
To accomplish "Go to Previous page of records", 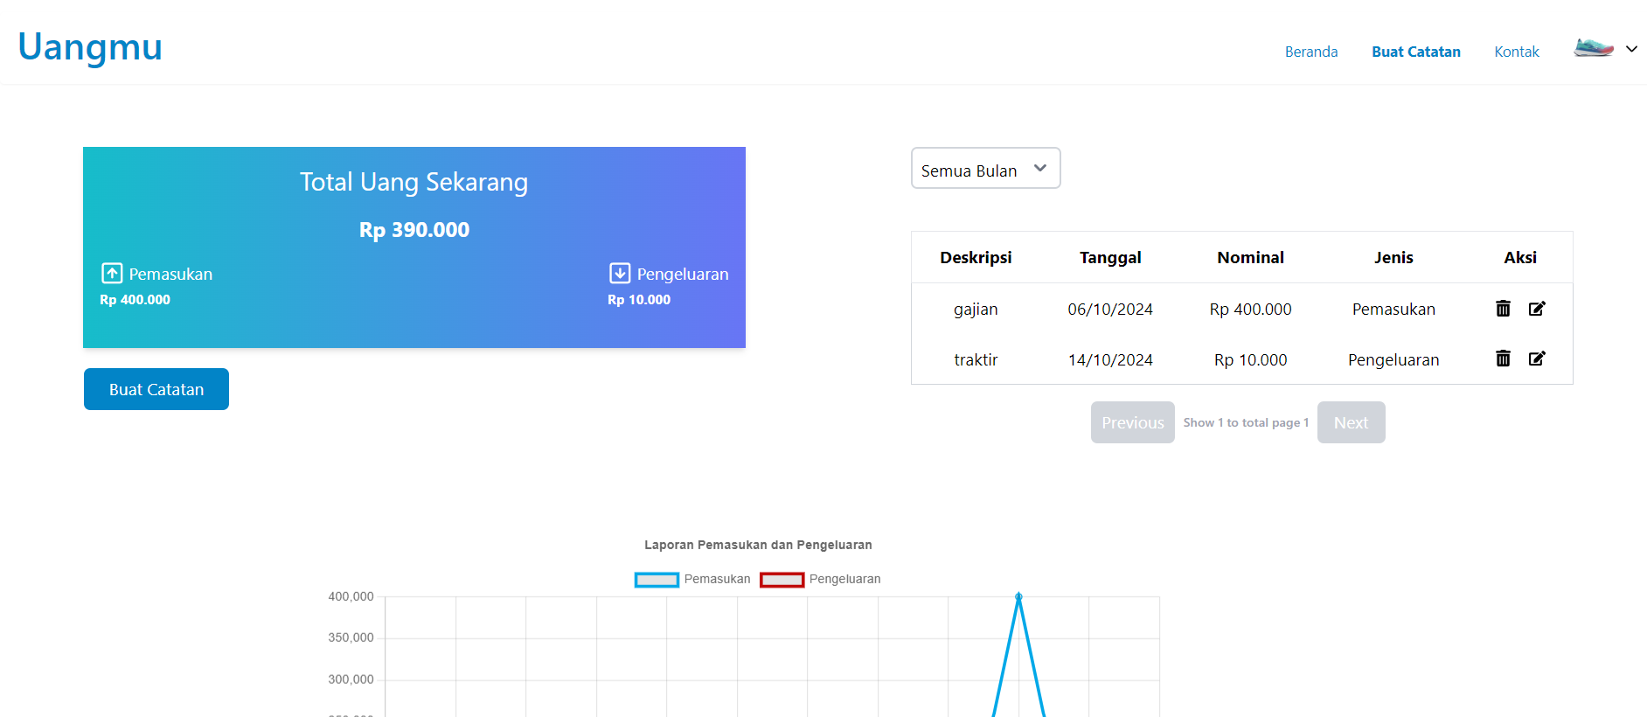I will pyautogui.click(x=1132, y=422).
